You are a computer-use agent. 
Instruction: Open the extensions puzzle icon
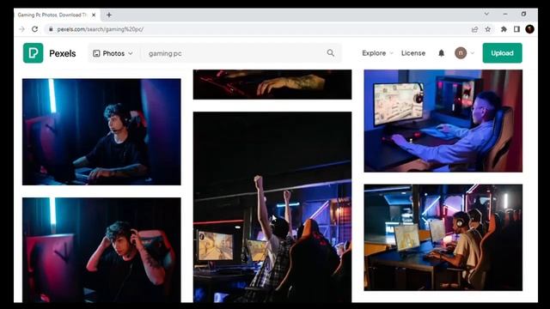[504, 29]
